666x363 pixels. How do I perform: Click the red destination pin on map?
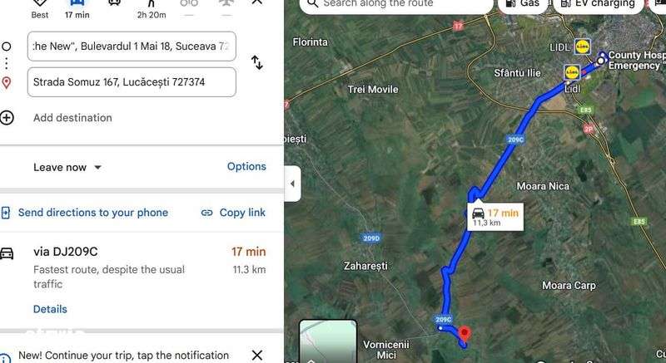pyautogui.click(x=463, y=334)
